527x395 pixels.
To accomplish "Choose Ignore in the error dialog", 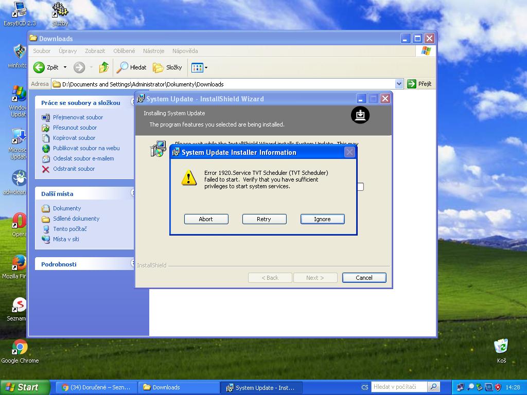I will [x=322, y=219].
